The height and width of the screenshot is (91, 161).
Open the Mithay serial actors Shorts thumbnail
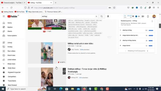(x=47, y=53)
